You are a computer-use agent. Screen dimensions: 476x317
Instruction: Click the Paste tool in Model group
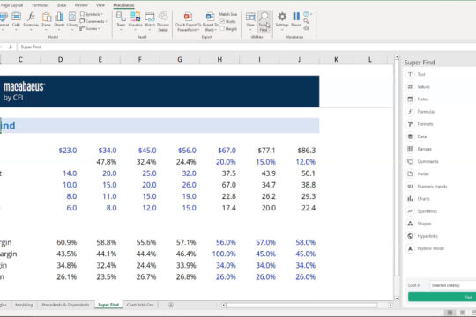(x=46, y=20)
